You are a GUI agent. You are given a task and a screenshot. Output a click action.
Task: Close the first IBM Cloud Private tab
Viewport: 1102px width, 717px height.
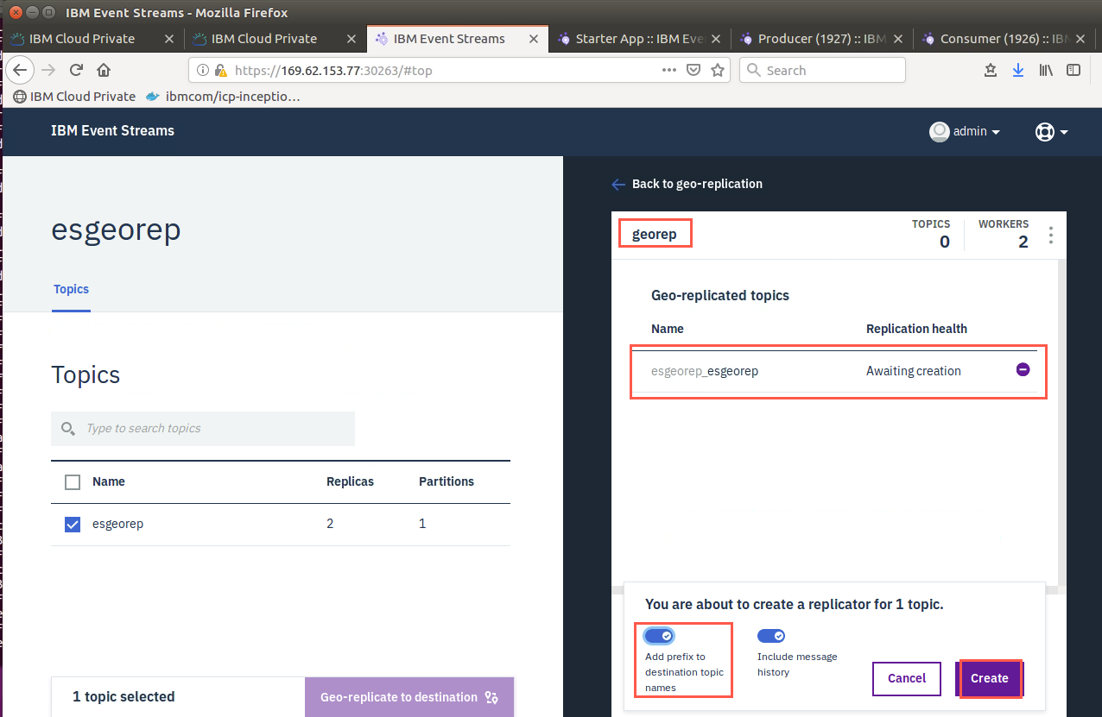(x=168, y=39)
